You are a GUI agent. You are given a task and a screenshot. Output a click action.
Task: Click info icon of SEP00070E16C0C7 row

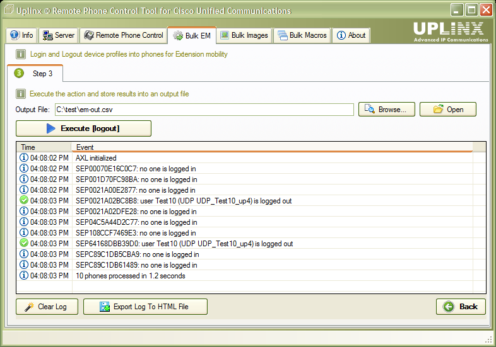pos(24,168)
